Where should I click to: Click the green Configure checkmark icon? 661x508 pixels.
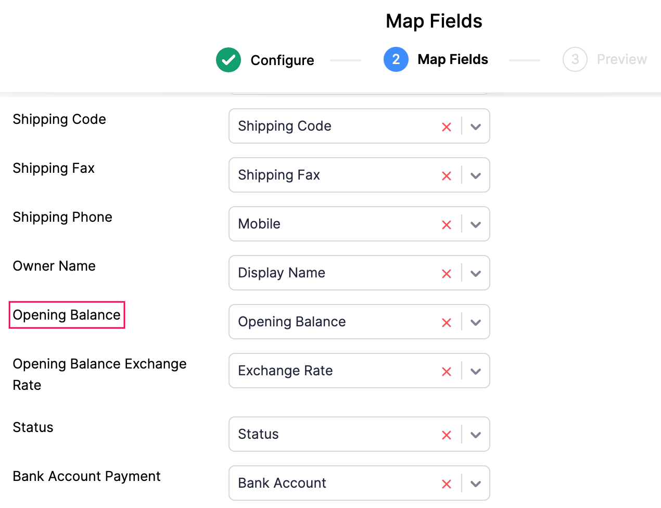(x=228, y=60)
